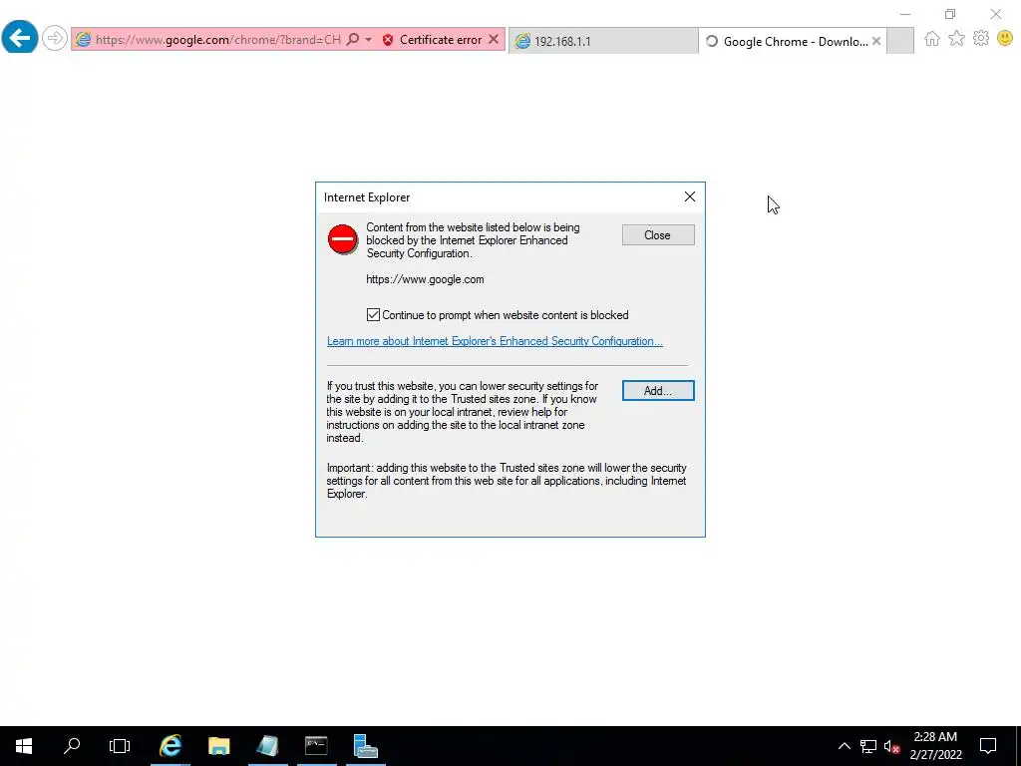Open Command Prompt from the taskbar
Screen dimensions: 1021x766
[316, 746]
